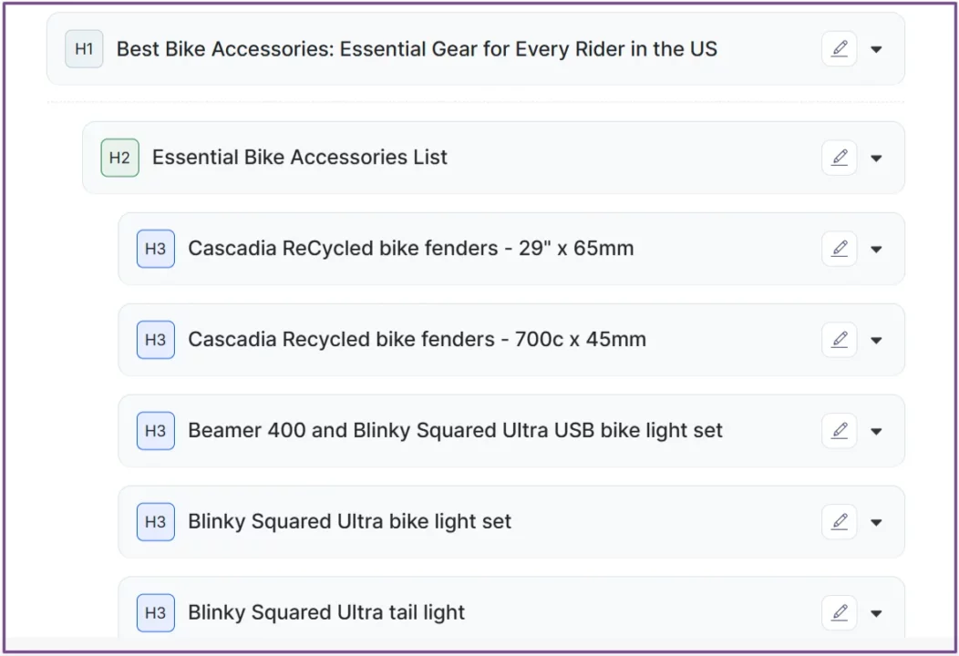The width and height of the screenshot is (959, 656).
Task: Open the editor for Beamer 400 light set heading
Action: pos(839,430)
